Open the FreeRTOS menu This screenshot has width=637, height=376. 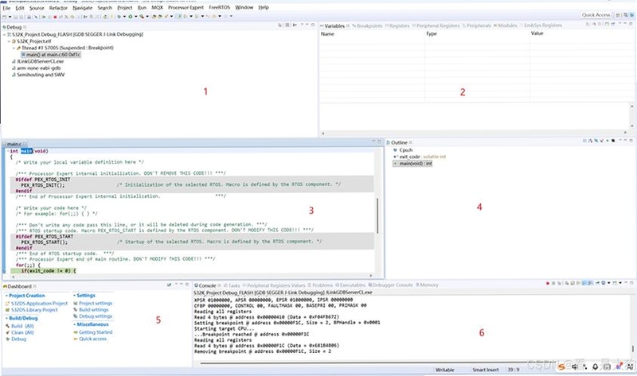point(220,8)
